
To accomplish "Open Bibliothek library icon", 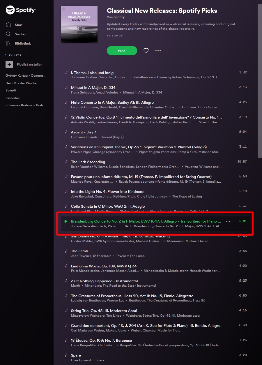I will pyautogui.click(x=8, y=43).
